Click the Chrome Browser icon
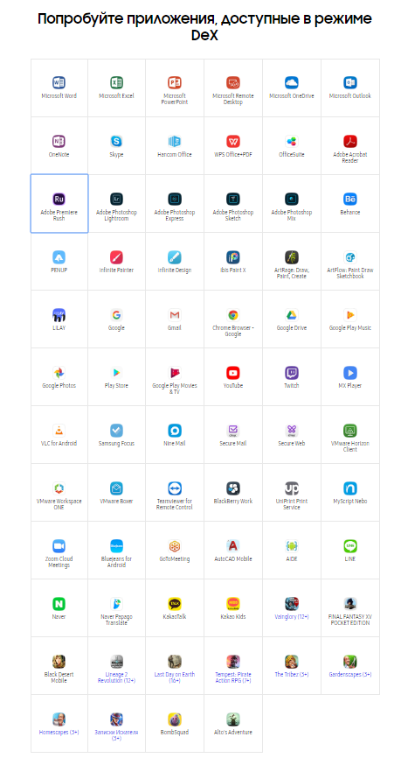This screenshot has width=394, height=758. (x=233, y=315)
